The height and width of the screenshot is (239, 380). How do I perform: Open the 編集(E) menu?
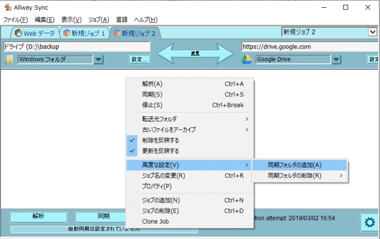[44, 19]
